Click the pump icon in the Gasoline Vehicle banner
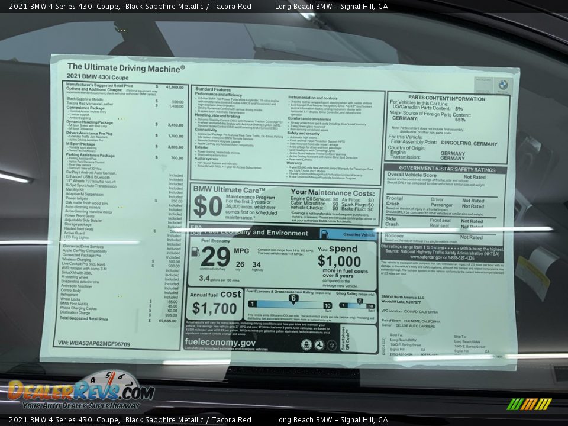This screenshot has width=568, height=426. point(325,234)
